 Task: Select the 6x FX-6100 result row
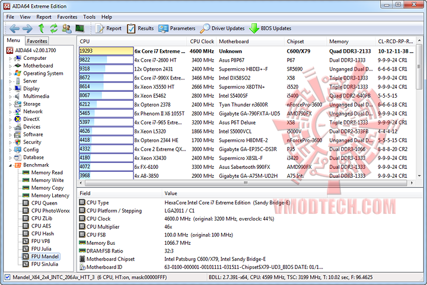[x=247, y=167]
